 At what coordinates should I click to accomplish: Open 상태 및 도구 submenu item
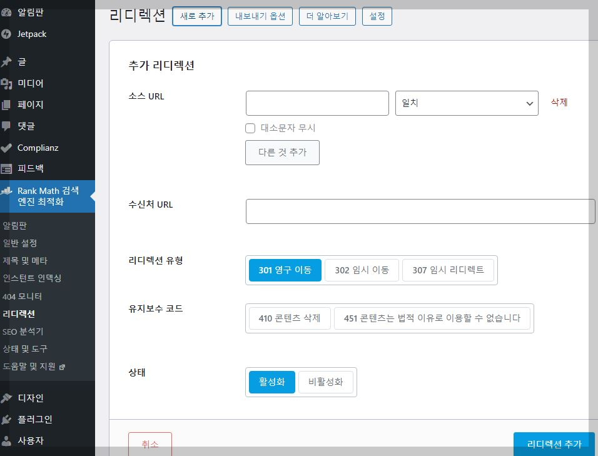coord(25,349)
